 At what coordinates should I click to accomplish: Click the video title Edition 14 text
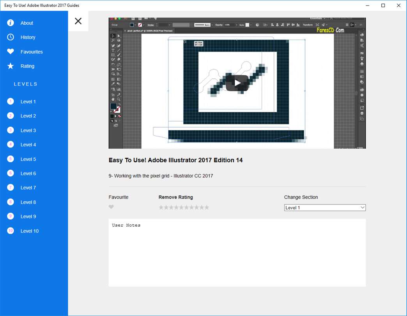coord(175,160)
